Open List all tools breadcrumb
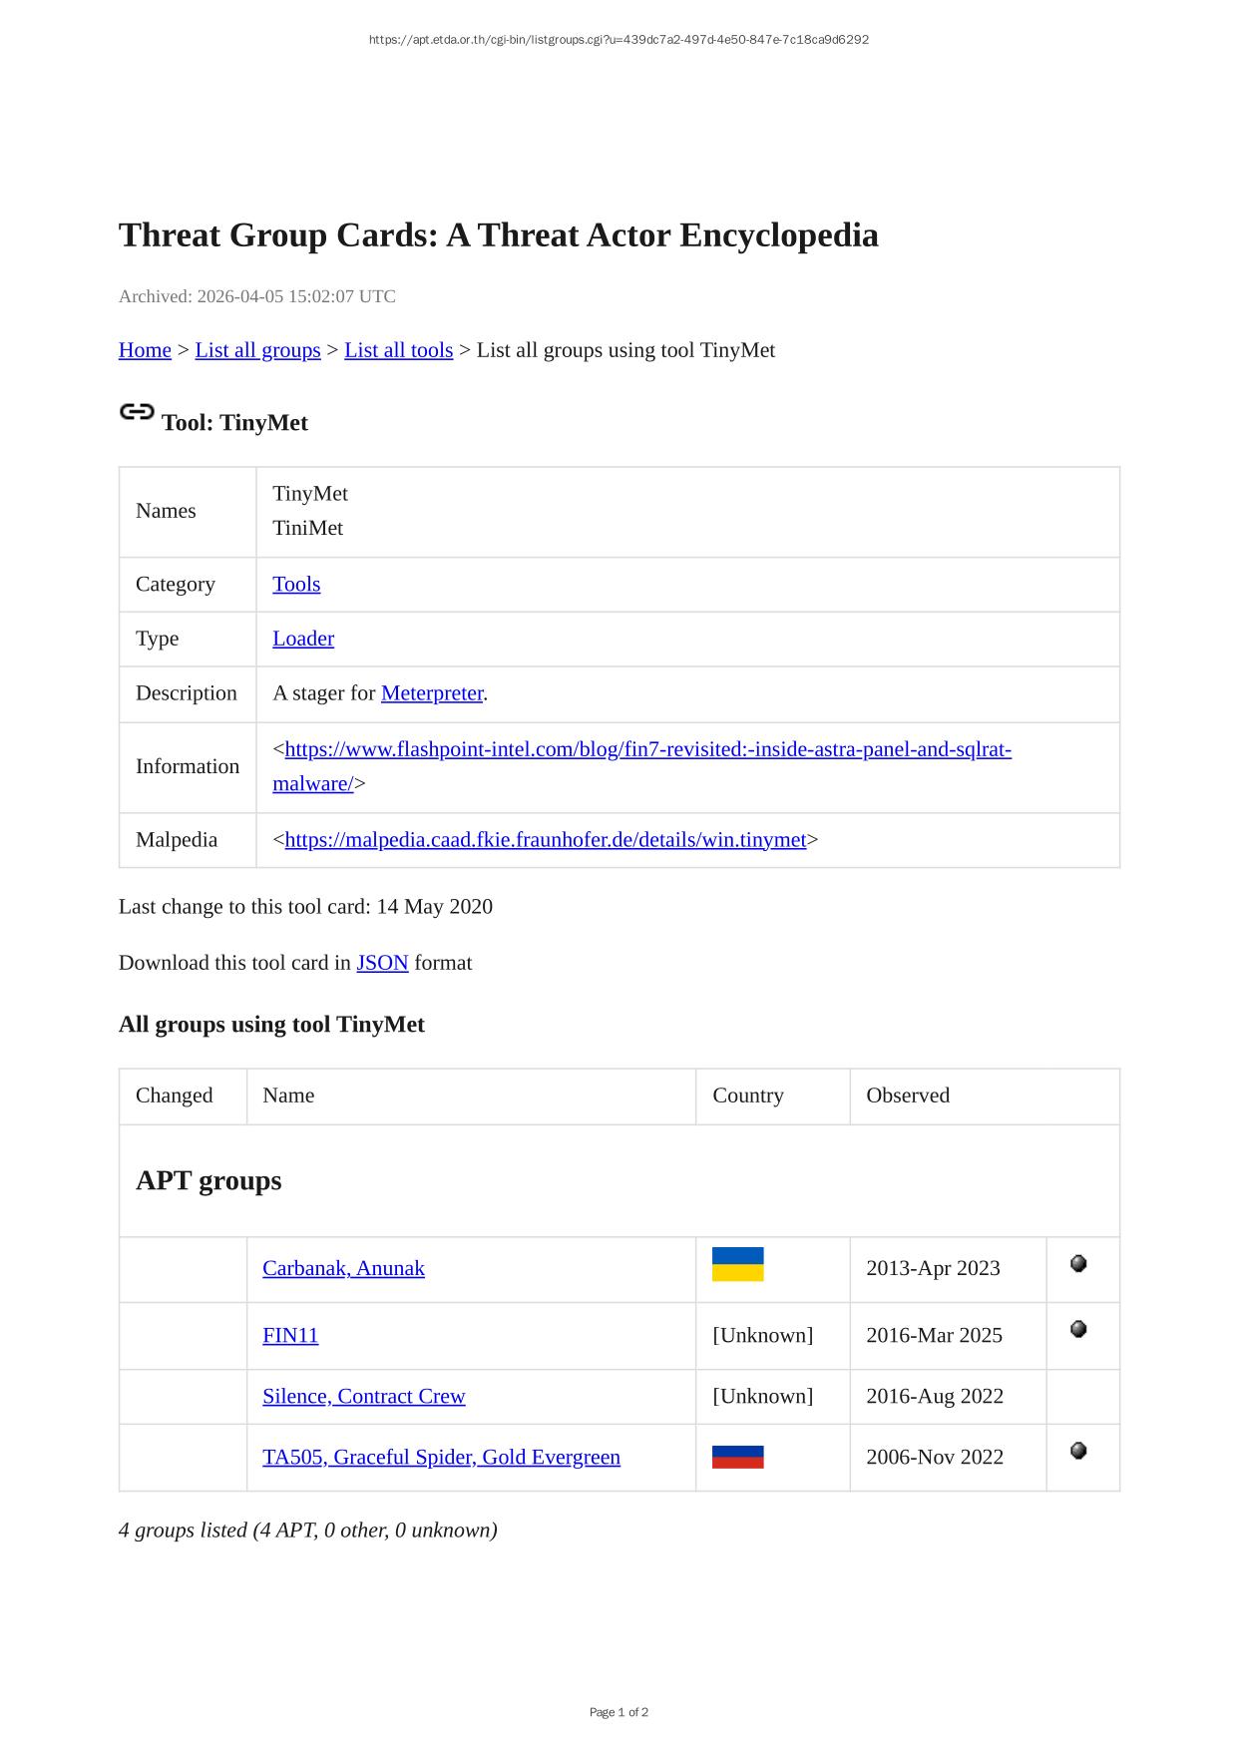 pyautogui.click(x=398, y=350)
